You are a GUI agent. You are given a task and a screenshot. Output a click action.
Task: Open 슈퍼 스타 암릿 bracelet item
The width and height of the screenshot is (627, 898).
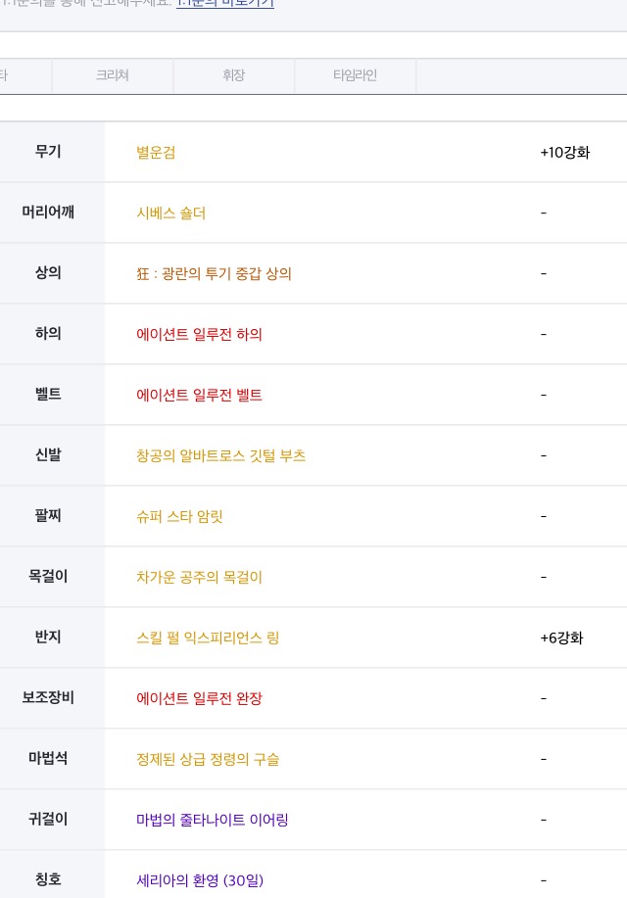coord(179,517)
